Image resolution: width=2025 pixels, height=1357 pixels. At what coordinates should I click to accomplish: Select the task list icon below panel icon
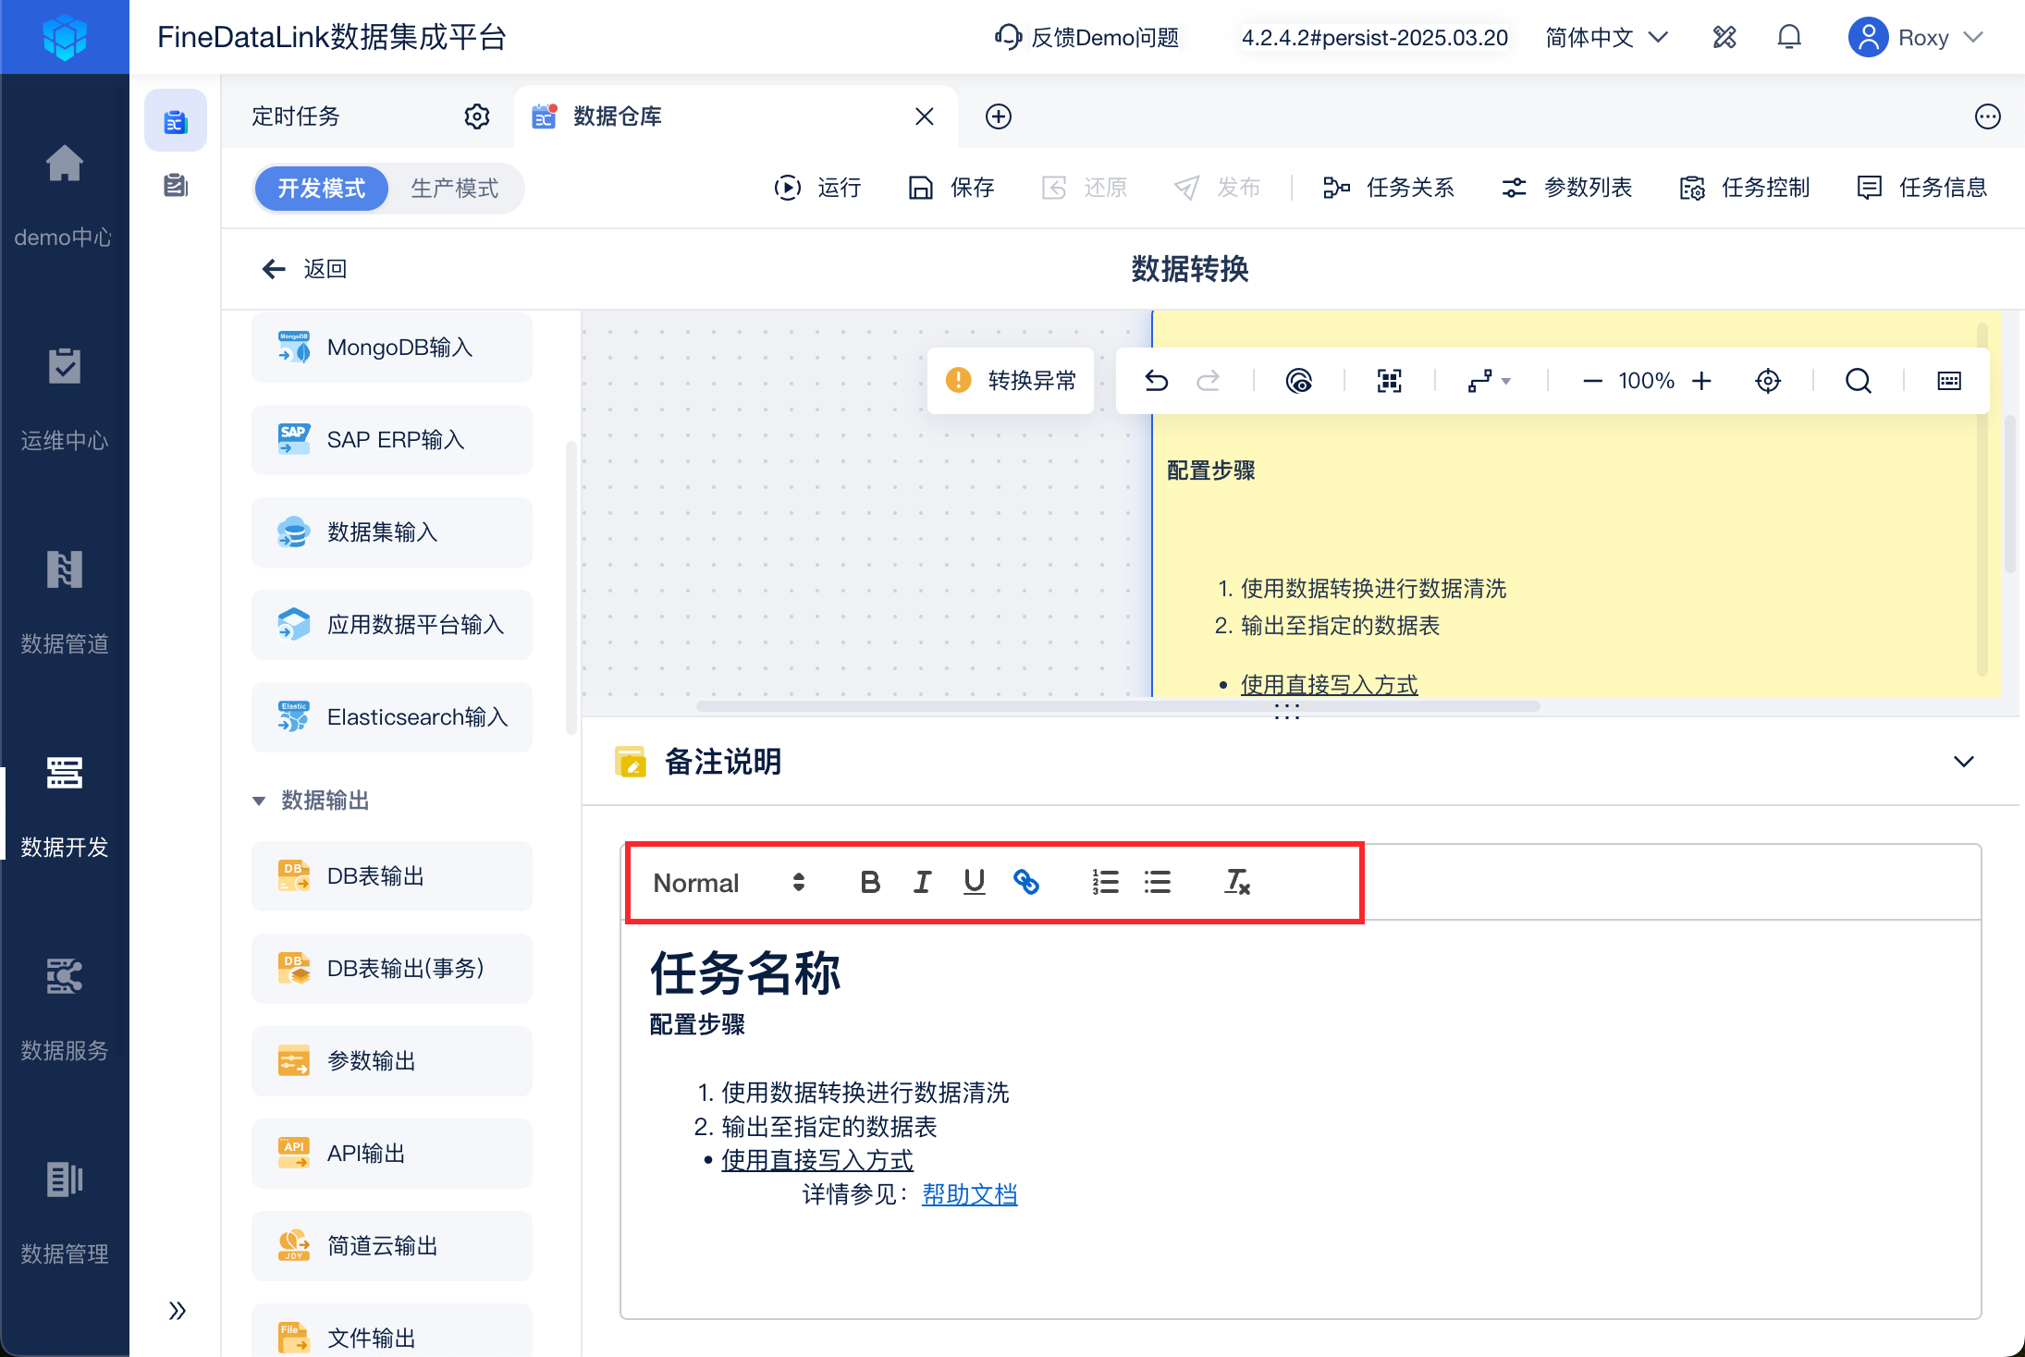(x=176, y=186)
